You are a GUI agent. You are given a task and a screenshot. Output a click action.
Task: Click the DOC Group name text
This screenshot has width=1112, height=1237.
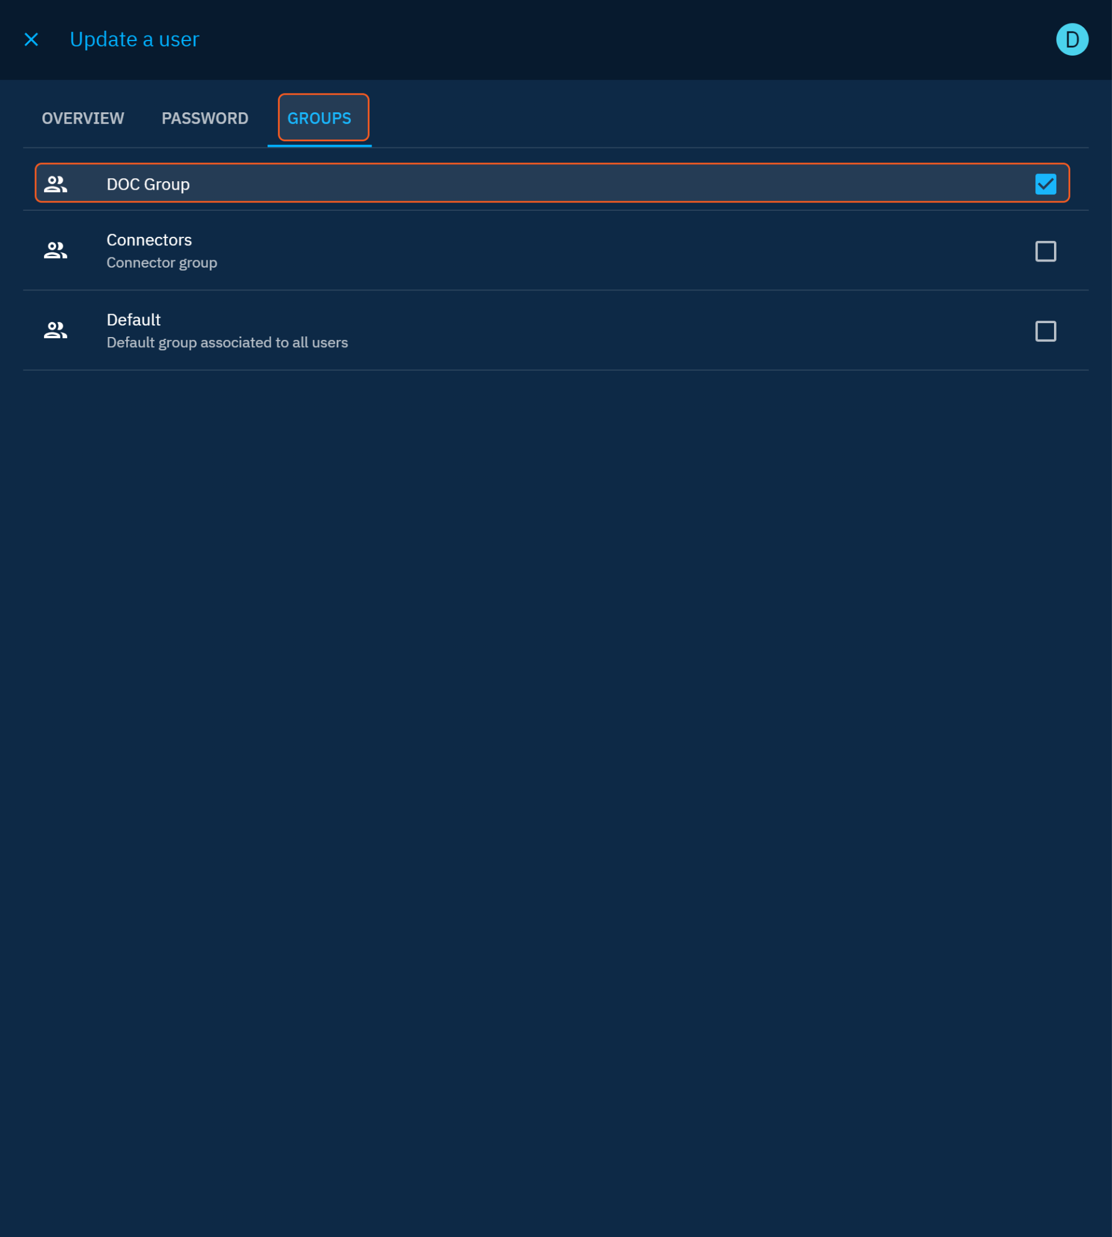point(148,184)
